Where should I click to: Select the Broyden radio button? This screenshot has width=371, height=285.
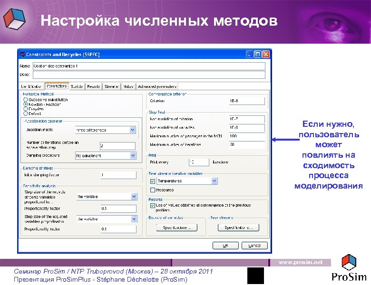tap(26, 109)
